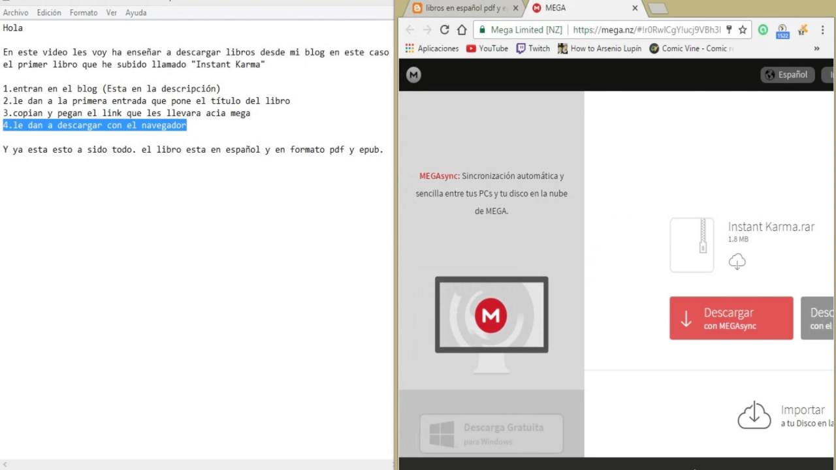The height and width of the screenshot is (470, 836).
Task: Click the green secure padlock icon
Action: click(x=482, y=30)
